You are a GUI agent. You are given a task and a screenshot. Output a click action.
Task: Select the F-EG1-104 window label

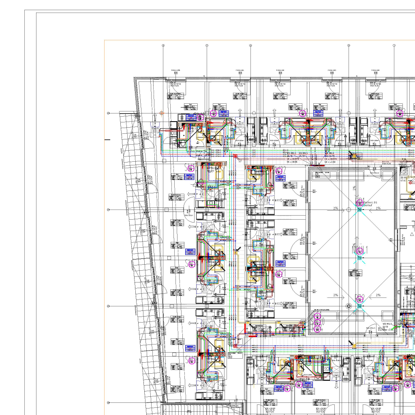click(x=375, y=71)
